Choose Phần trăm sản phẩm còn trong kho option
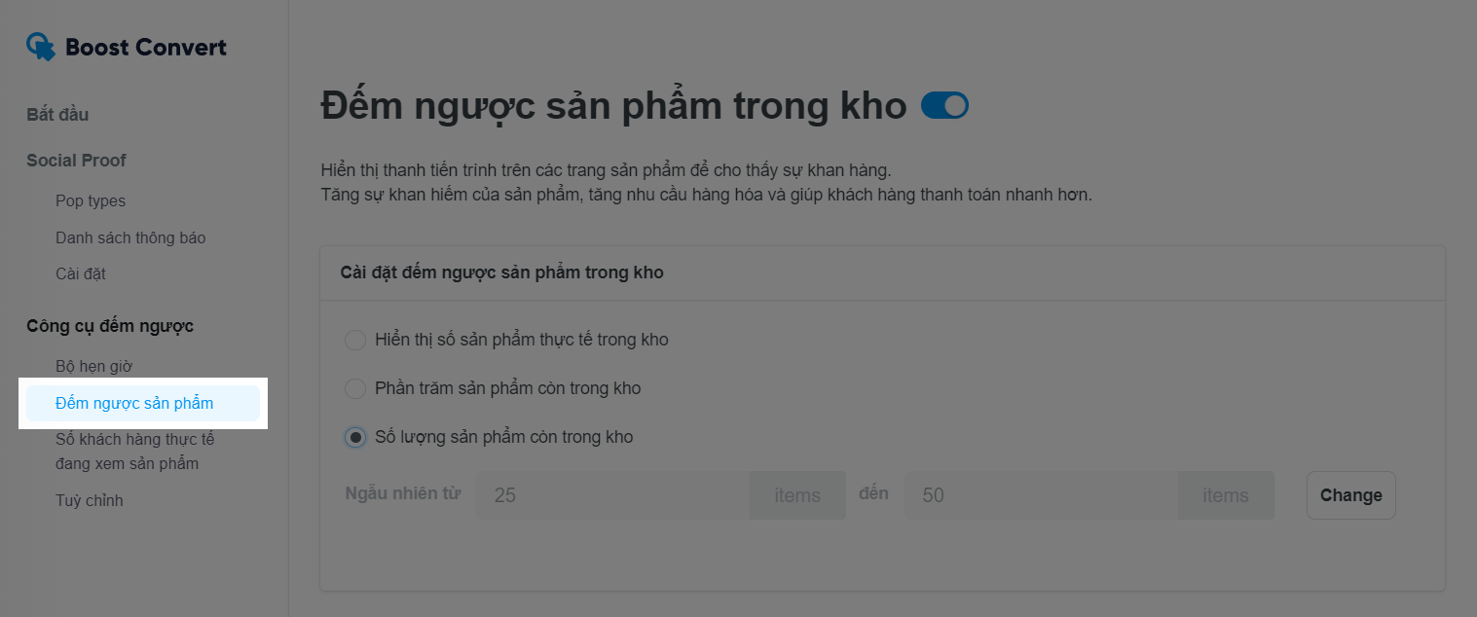This screenshot has height=617, width=1477. (x=355, y=388)
